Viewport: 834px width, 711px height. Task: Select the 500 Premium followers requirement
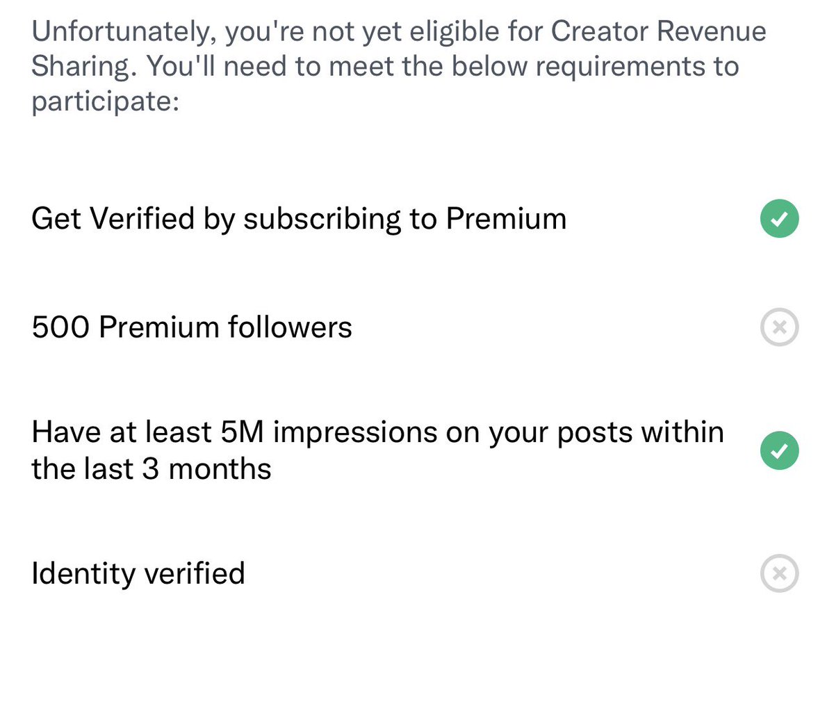pos(192,327)
